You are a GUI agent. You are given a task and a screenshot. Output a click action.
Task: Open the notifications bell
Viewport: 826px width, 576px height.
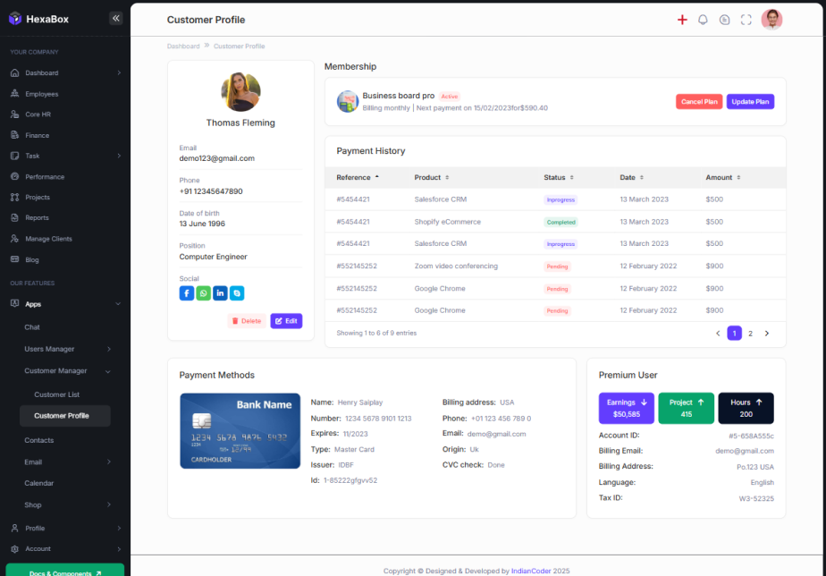[703, 20]
